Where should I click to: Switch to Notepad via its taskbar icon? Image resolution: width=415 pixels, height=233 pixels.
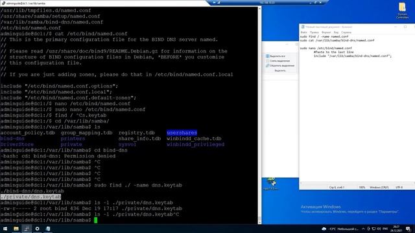pyautogui.click(x=48, y=228)
